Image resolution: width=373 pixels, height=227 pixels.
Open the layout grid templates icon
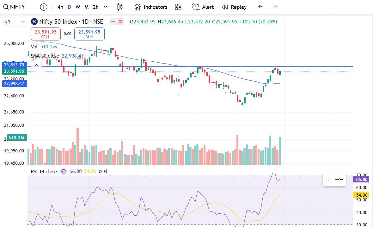[178, 7]
